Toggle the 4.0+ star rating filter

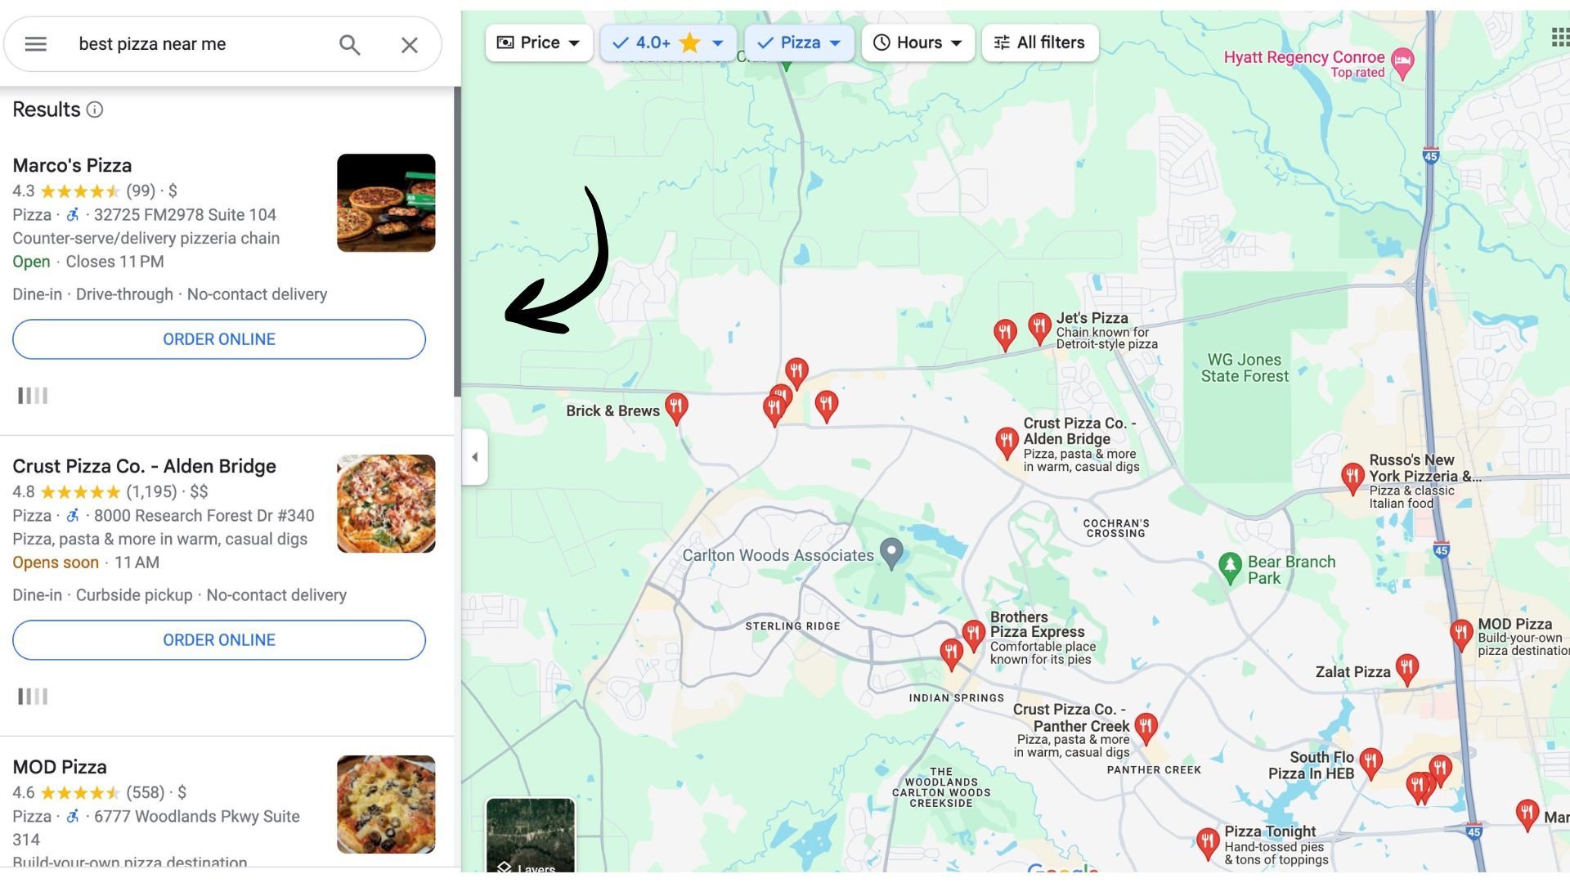pyautogui.click(x=668, y=43)
